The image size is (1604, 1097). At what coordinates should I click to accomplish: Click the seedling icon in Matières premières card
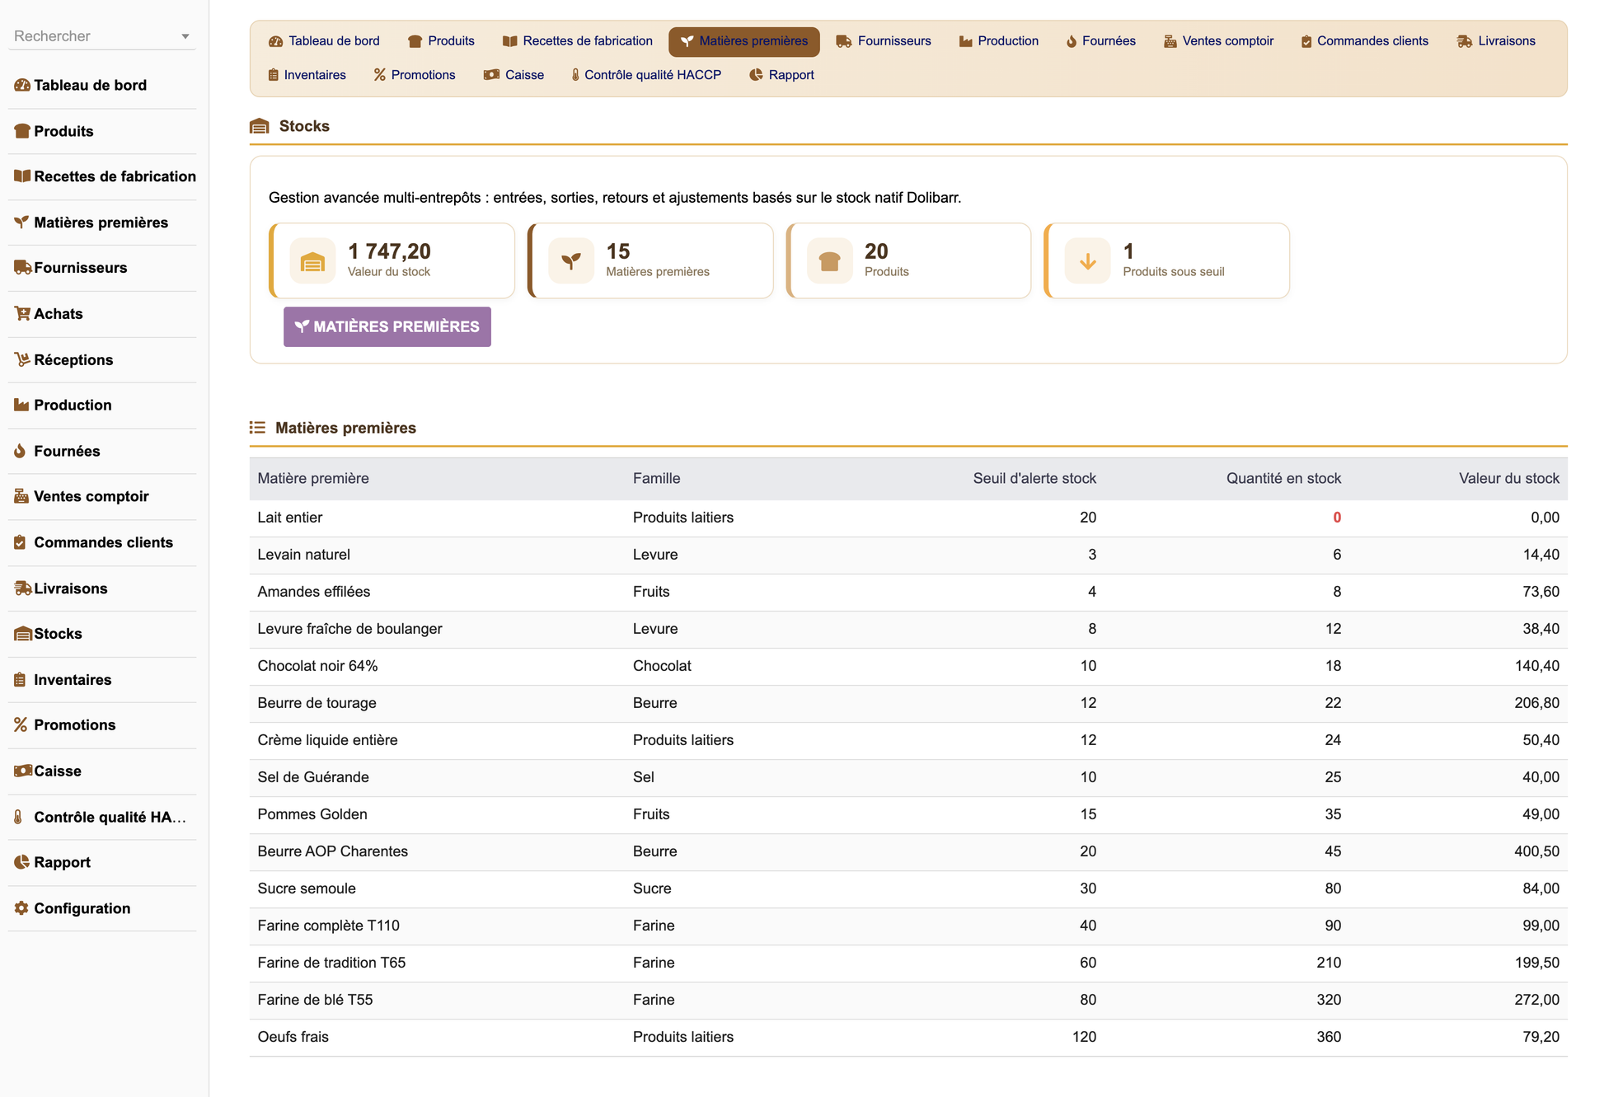pyautogui.click(x=571, y=261)
